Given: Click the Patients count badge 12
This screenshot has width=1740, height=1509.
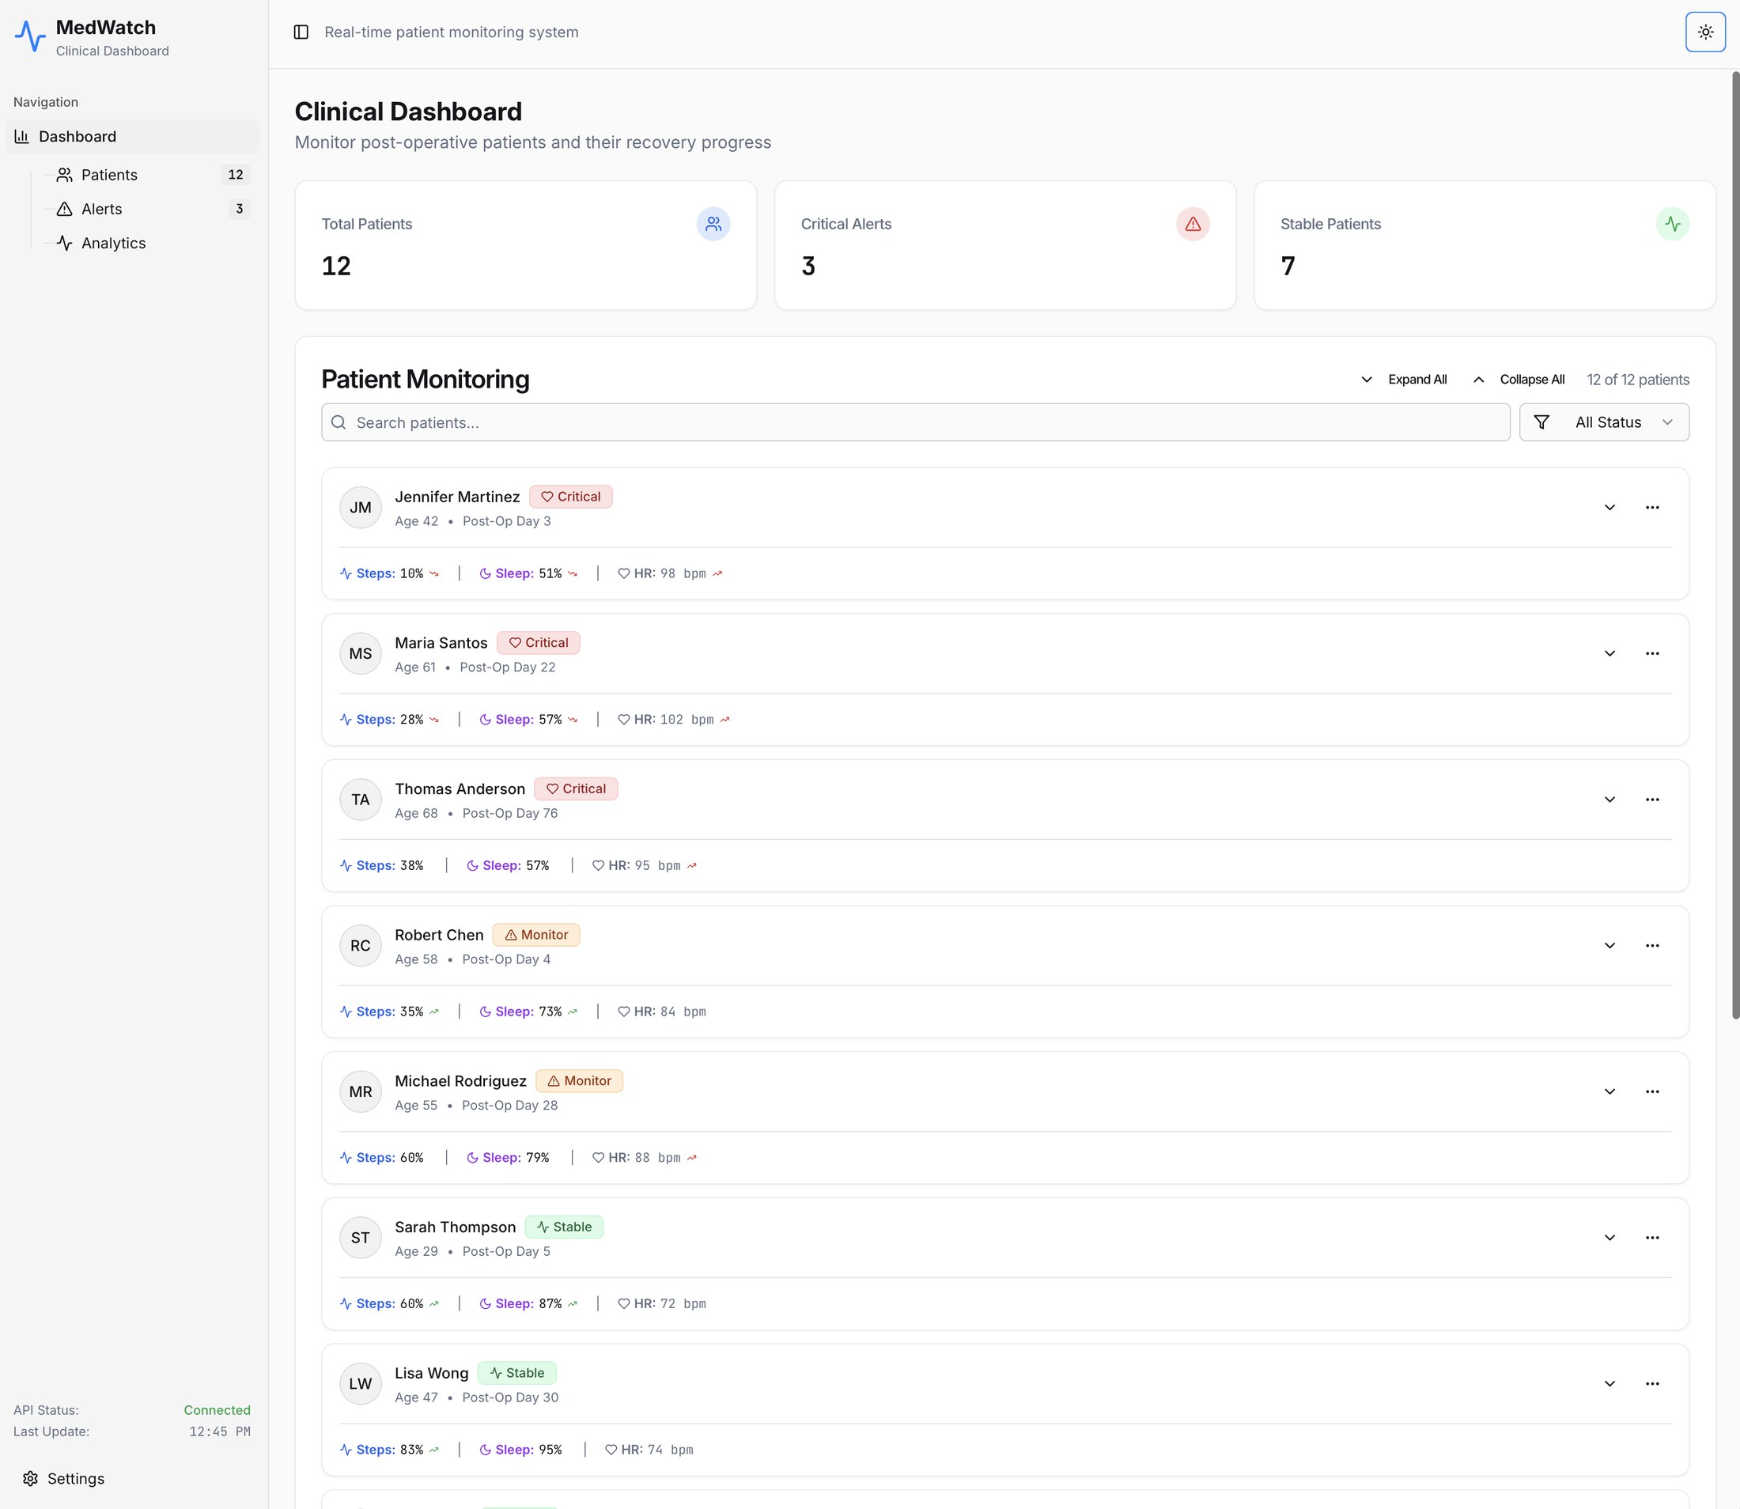Looking at the screenshot, I should point(236,175).
